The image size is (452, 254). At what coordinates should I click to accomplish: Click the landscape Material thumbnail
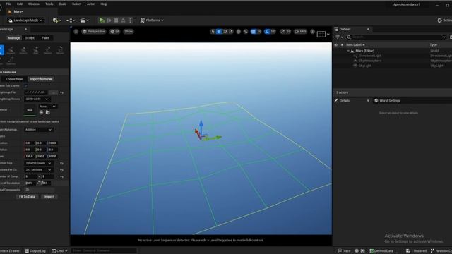tap(30, 110)
